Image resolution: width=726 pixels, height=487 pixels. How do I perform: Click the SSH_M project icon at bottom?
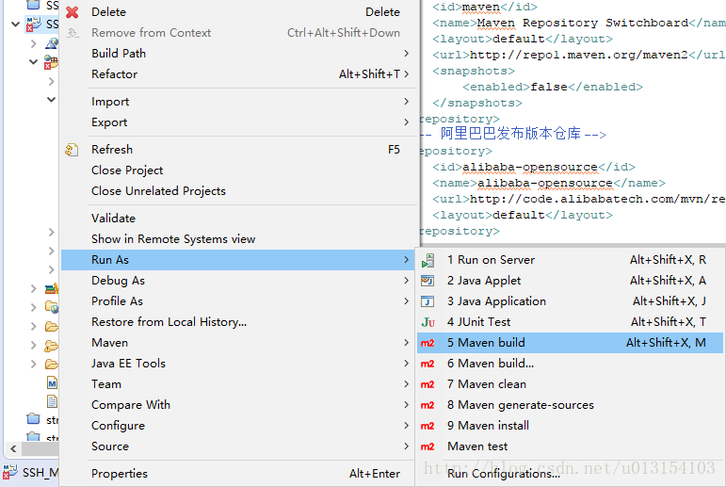tap(10, 471)
